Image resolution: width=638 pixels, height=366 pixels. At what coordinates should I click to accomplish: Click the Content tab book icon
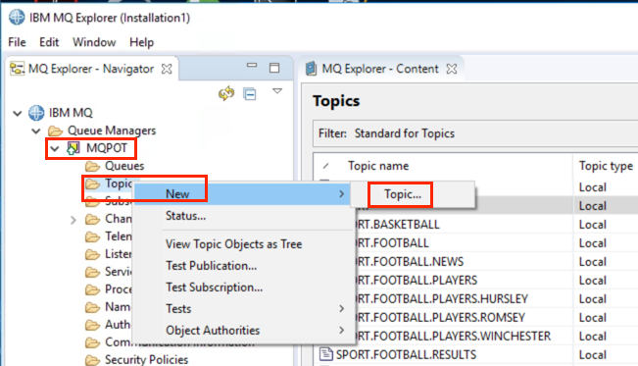coord(311,69)
